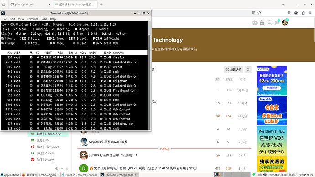Click the notification bell next to new topic
Viewport: 315px width, 177px height.
[x=248, y=70]
